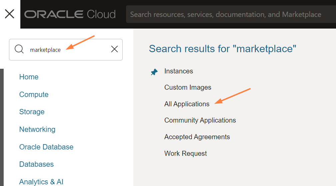Viewport: 336px width, 186px height.
Task: Open the Community Applications link
Action: point(200,120)
